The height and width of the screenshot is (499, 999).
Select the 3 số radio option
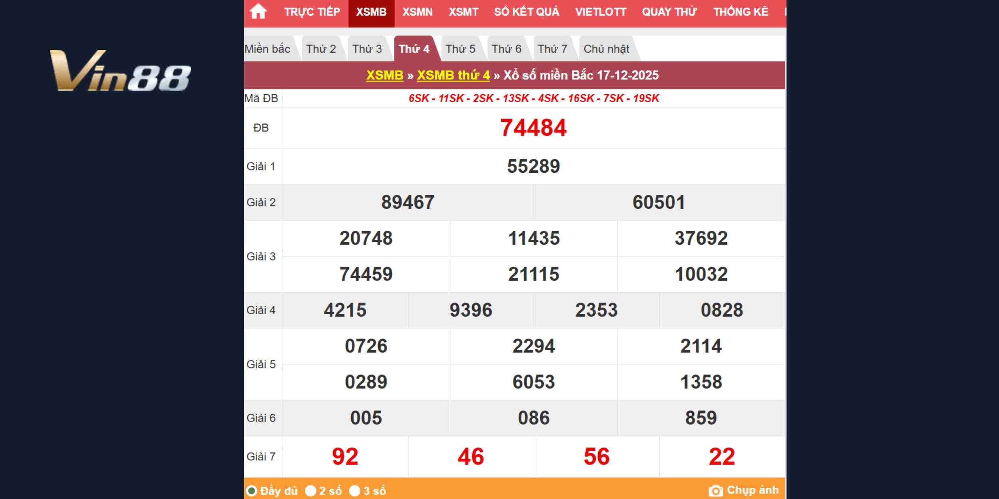click(354, 491)
